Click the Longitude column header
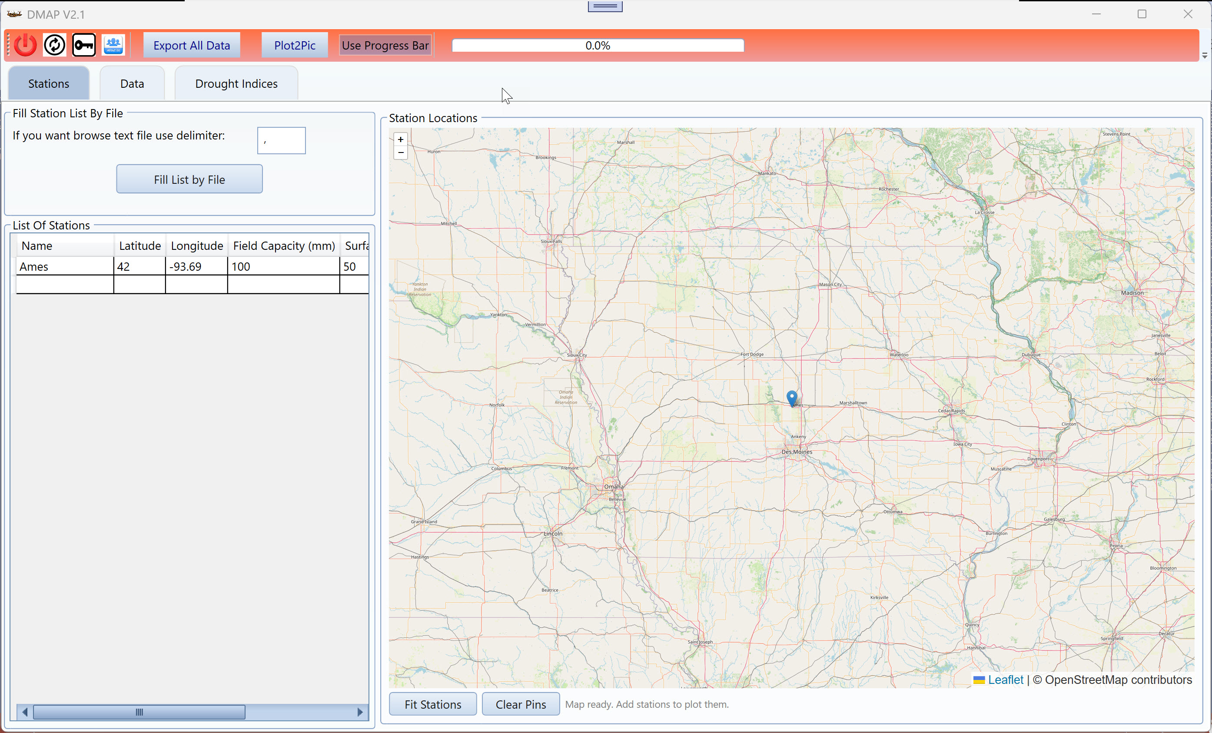Image resolution: width=1212 pixels, height=733 pixels. click(x=197, y=246)
